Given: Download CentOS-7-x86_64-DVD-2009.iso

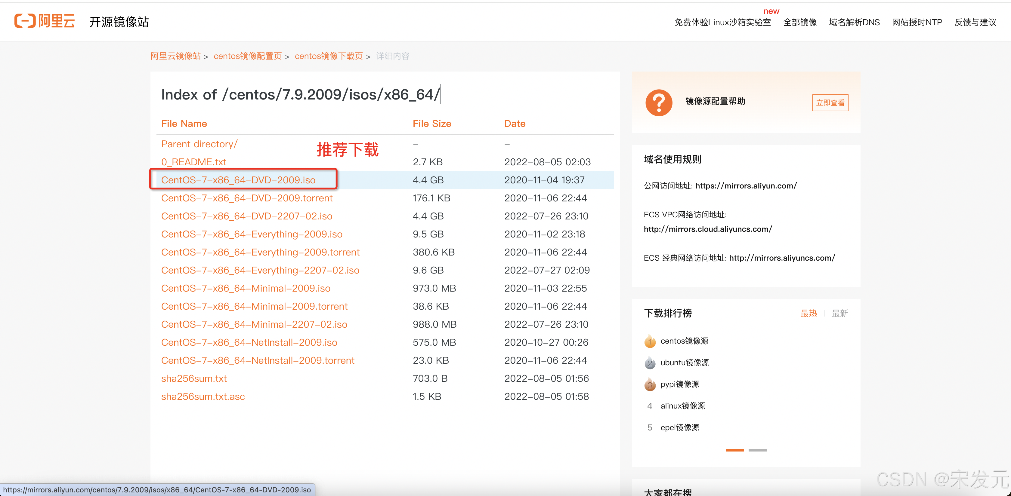Looking at the screenshot, I should tap(238, 180).
